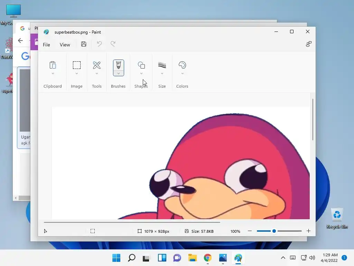354x266 pixels.
Task: Open the notification badge in system tray
Action: pyautogui.click(x=344, y=258)
